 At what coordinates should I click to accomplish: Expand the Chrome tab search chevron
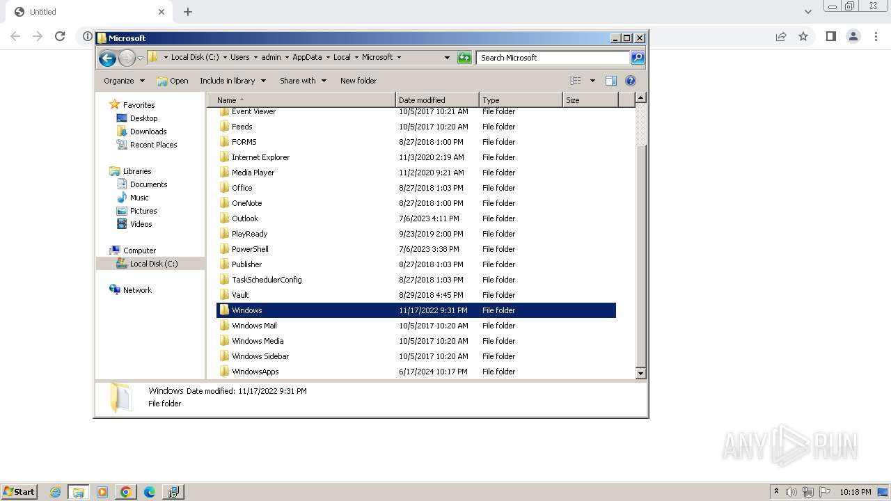(807, 12)
